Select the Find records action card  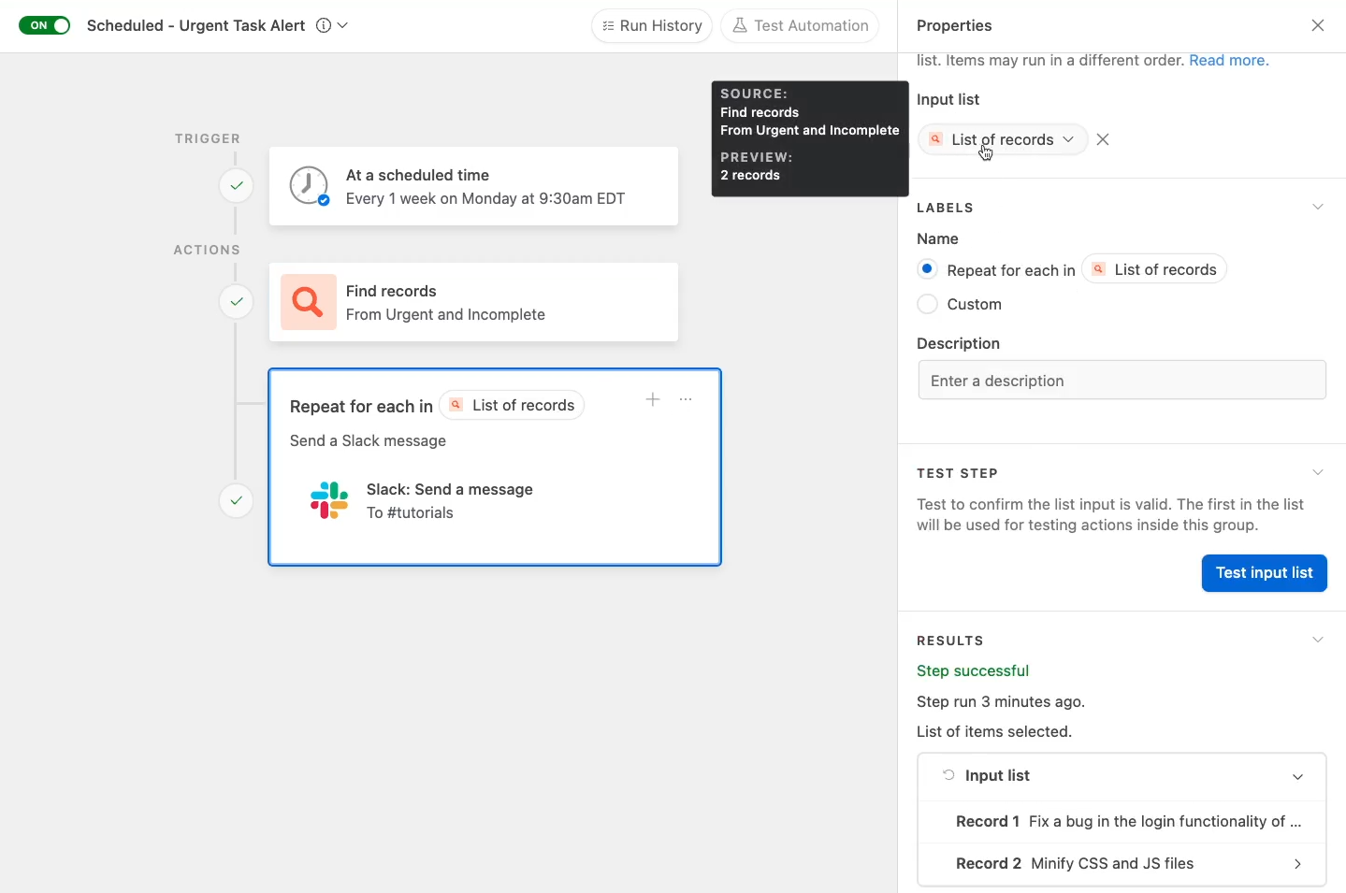473,302
